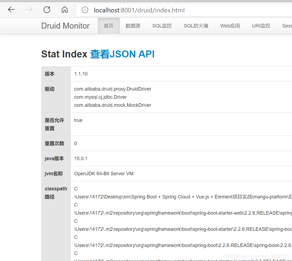This screenshot has width=292, height=261.
Task: Click the version value 1.1.10
Action: [81, 74]
